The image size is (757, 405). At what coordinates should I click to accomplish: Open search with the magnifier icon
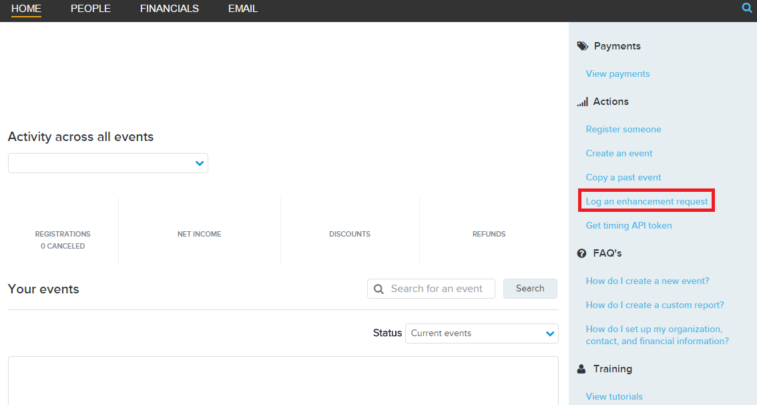[x=746, y=8]
